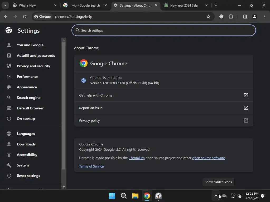Image resolution: width=270 pixels, height=202 pixels.
Task: Close the New Year 2024 Sale tab
Action: [206, 5]
